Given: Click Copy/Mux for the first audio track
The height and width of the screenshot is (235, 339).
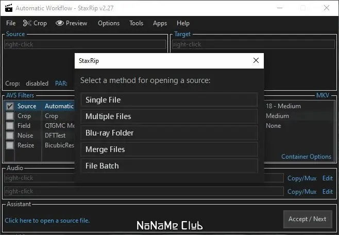Looking at the screenshot, I should point(302,178).
